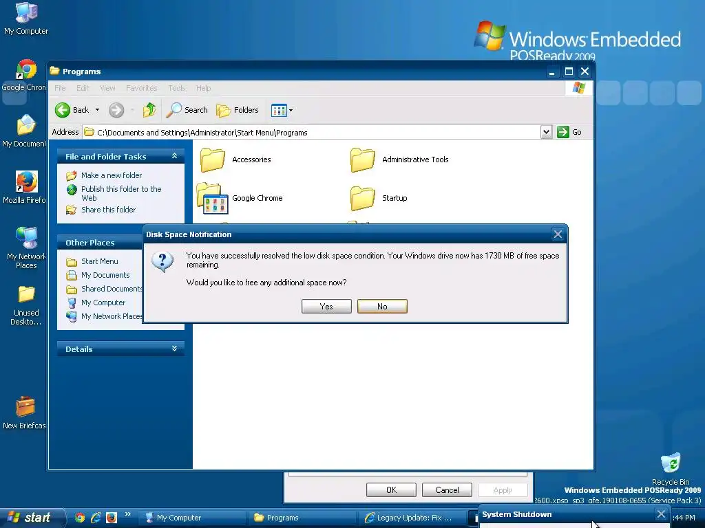Open My Computer desktop icon

pos(26,18)
